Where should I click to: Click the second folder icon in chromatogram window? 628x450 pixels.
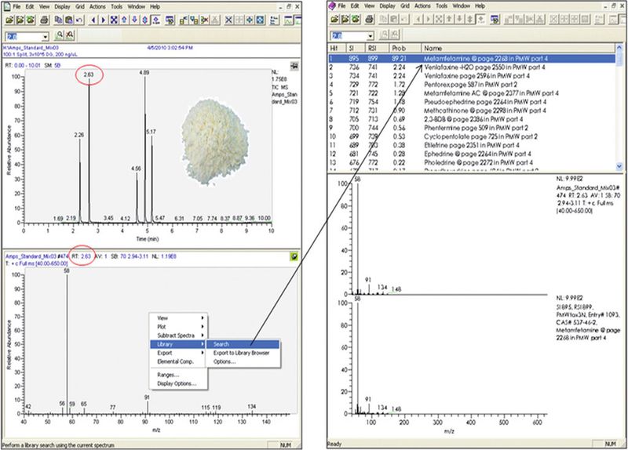click(20, 20)
